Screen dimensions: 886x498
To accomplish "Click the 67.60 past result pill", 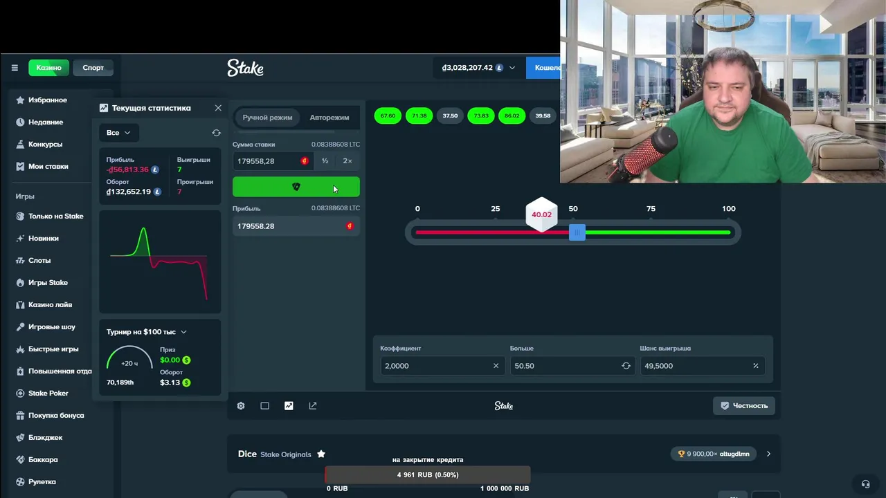I will tap(388, 116).
